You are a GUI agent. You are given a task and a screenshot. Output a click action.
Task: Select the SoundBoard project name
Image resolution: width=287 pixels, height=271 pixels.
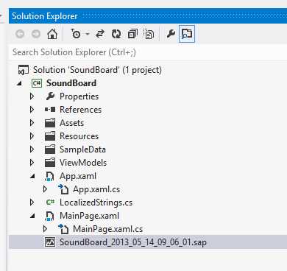71,83
